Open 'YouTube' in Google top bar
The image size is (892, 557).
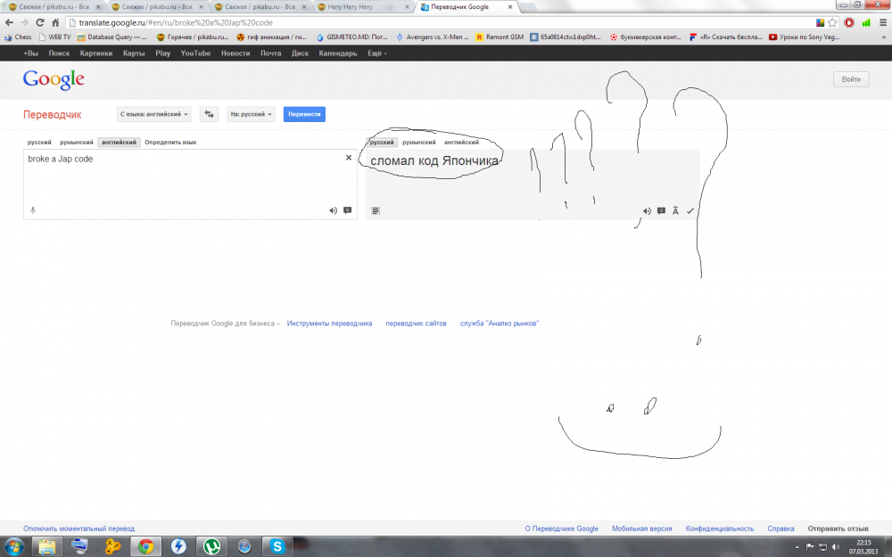point(195,53)
